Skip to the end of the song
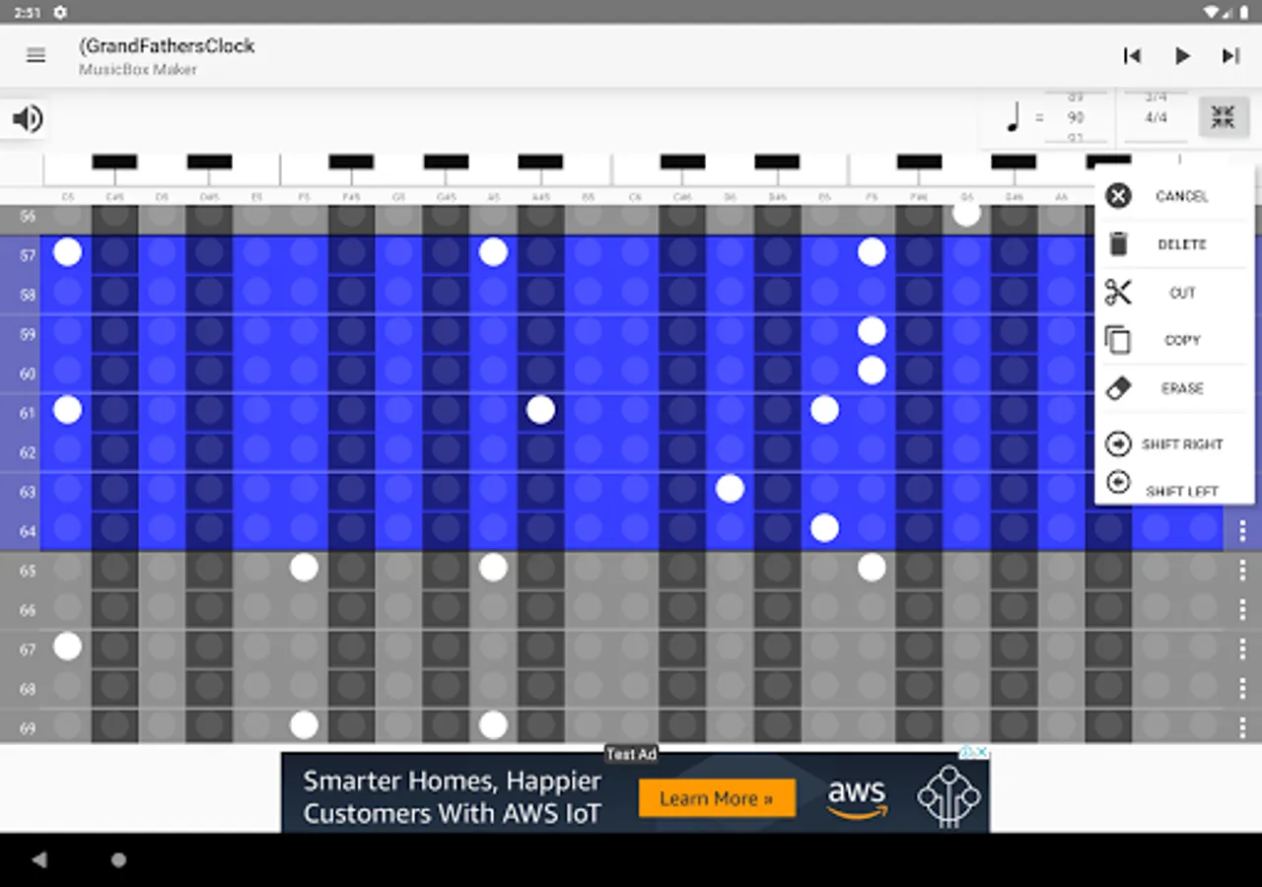Viewport: 1262px width, 887px height. coord(1230,56)
